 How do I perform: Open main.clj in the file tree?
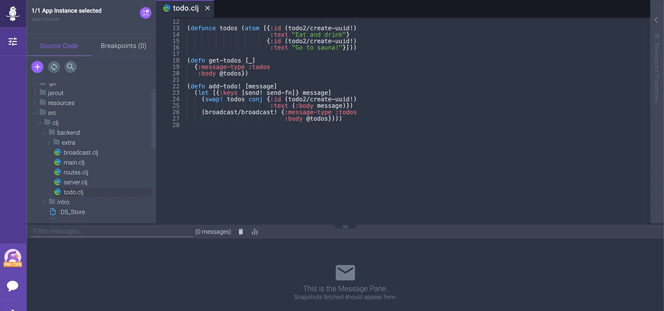coord(74,162)
